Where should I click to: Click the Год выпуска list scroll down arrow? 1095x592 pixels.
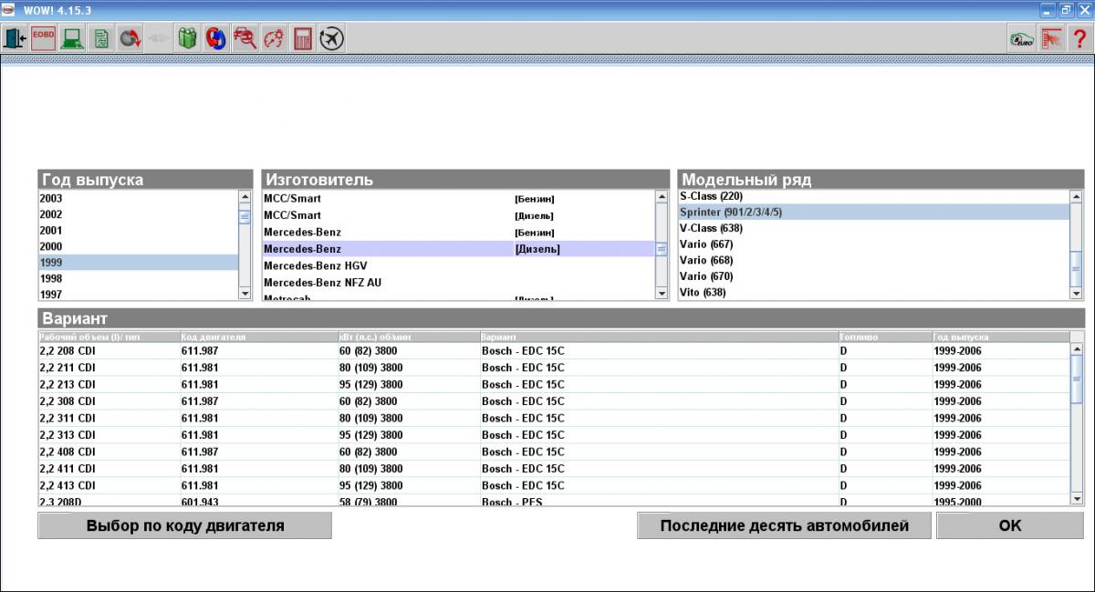tap(245, 293)
